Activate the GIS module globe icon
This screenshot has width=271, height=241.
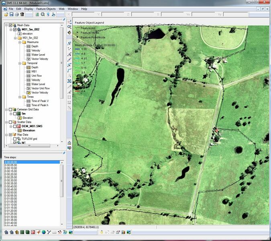[x=43, y=232]
